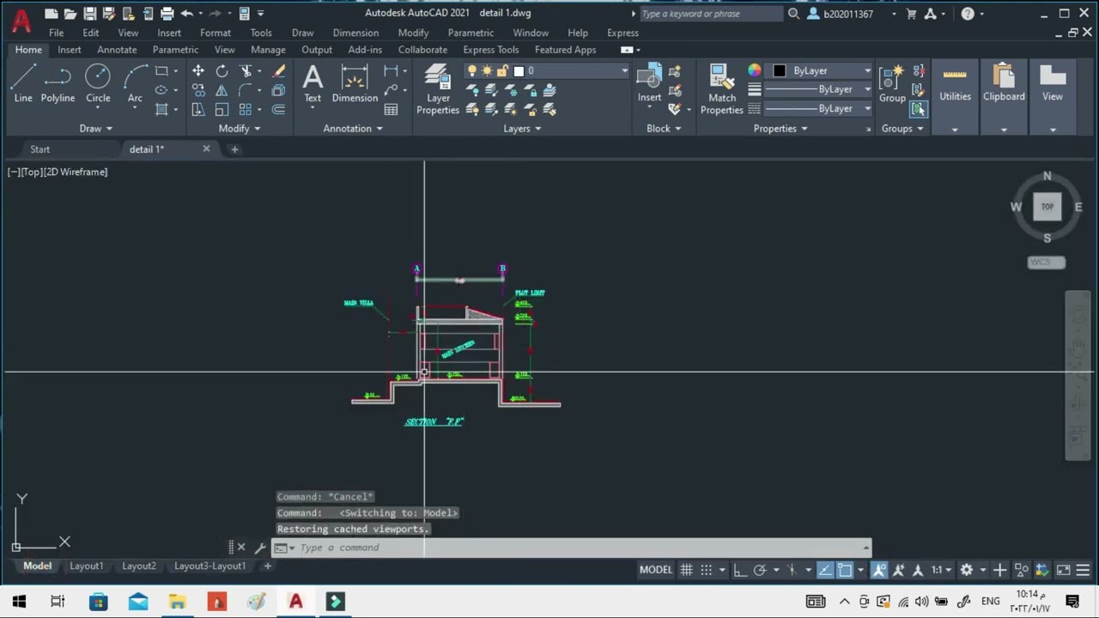Select the Circle tool
The width and height of the screenshot is (1099, 618).
tap(98, 84)
